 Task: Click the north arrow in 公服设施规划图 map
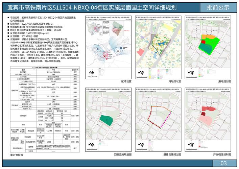92,144
